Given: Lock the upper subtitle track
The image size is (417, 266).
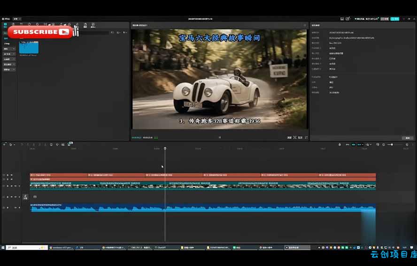Looking at the screenshot, I should point(8,175).
